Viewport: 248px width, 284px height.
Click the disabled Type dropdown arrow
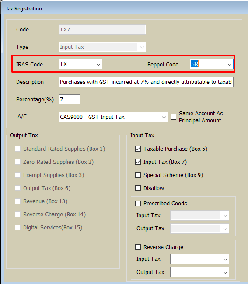tap(142, 47)
